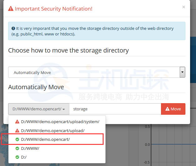Choose the D:/WWW/demo.opencart/upload/system/ menu entry
This screenshot has width=196, height=166.
(60, 122)
